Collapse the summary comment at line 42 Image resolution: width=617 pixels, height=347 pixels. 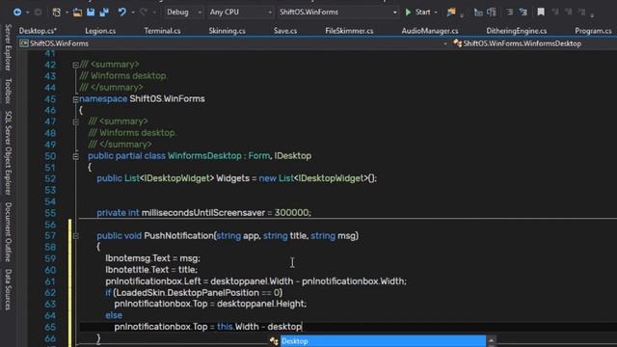coord(75,65)
